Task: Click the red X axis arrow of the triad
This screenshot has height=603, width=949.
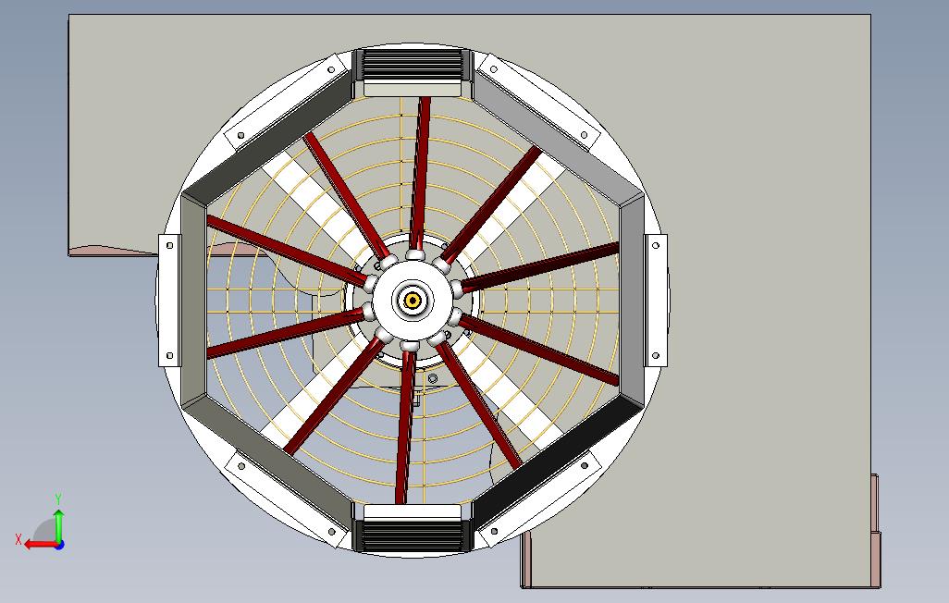Action: [41, 545]
